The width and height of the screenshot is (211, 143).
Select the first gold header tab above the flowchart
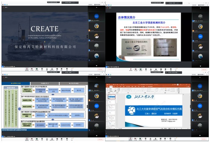[x=16, y=83]
